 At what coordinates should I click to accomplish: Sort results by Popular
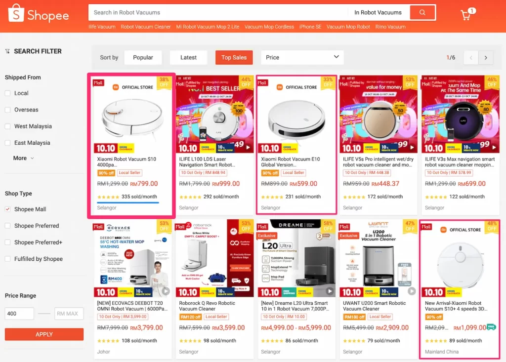click(143, 57)
